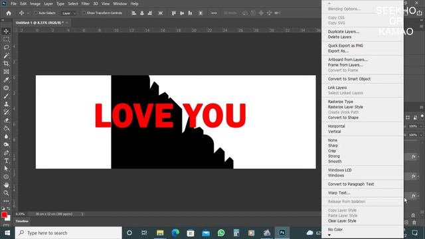This screenshot has height=239, width=425.
Task: Select the Blur tool
Action: click(6, 136)
